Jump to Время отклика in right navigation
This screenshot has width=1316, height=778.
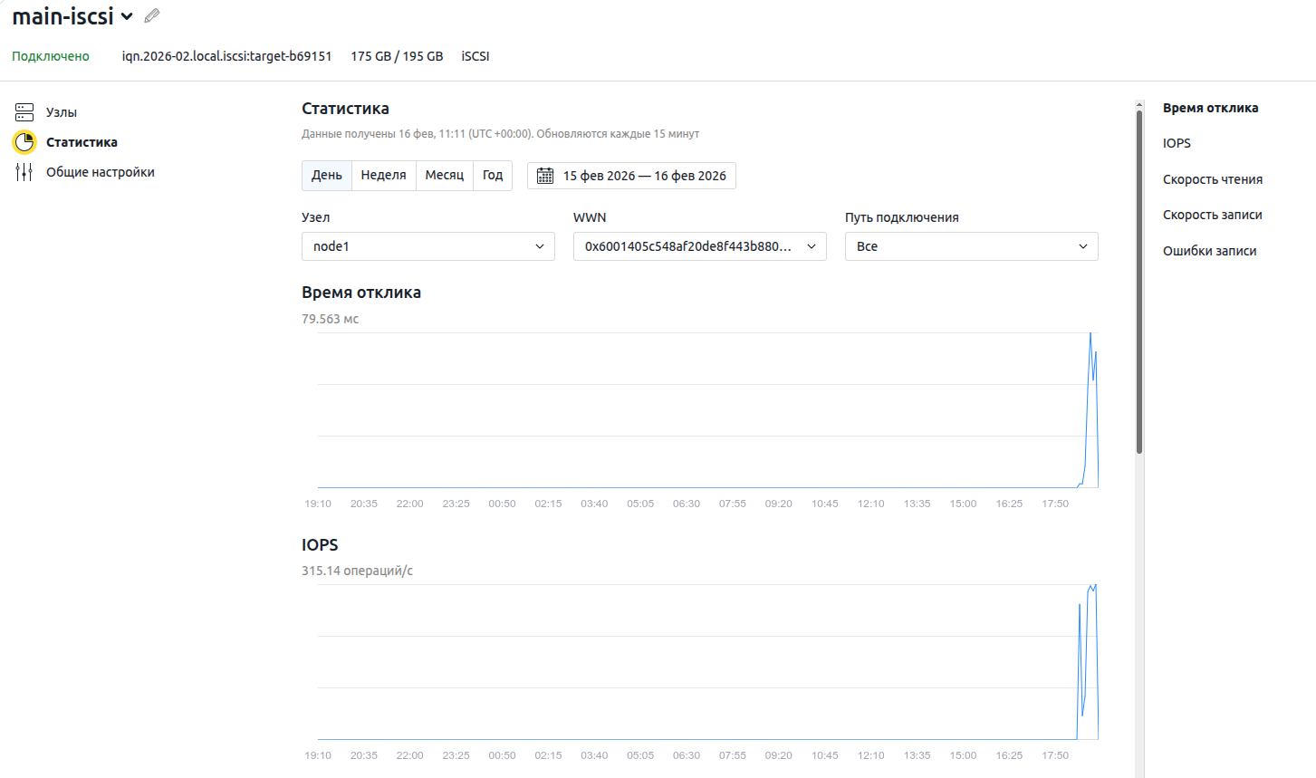(1210, 108)
